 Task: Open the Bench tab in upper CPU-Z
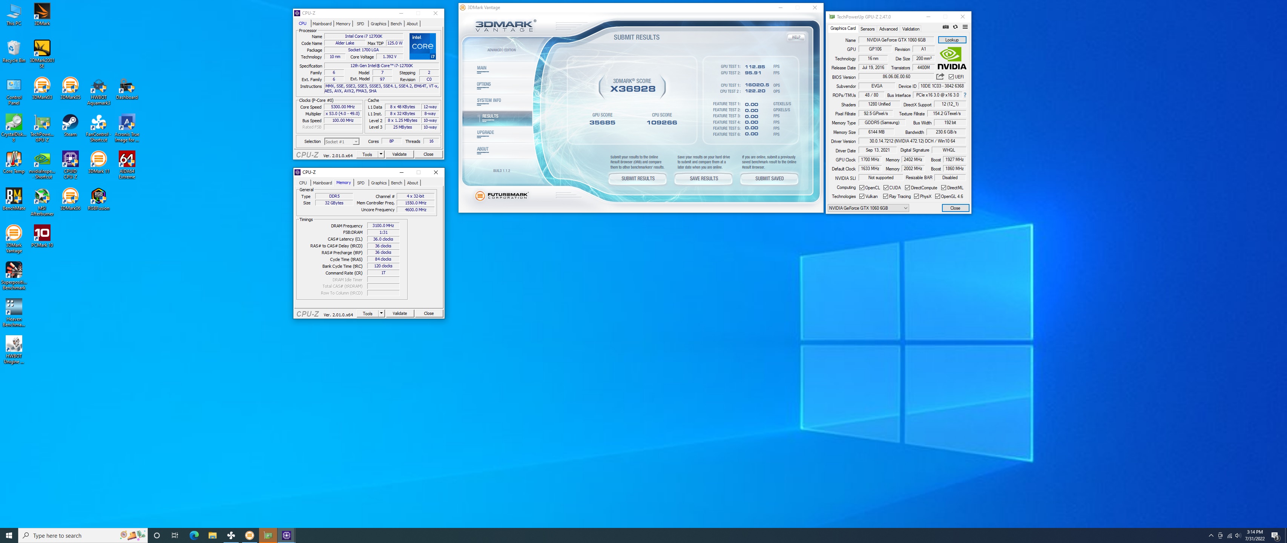coord(396,23)
